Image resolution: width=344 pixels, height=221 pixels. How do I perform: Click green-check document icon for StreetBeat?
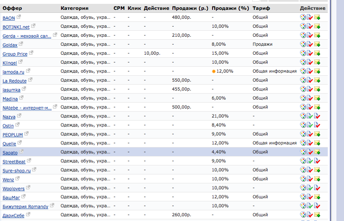310,161
